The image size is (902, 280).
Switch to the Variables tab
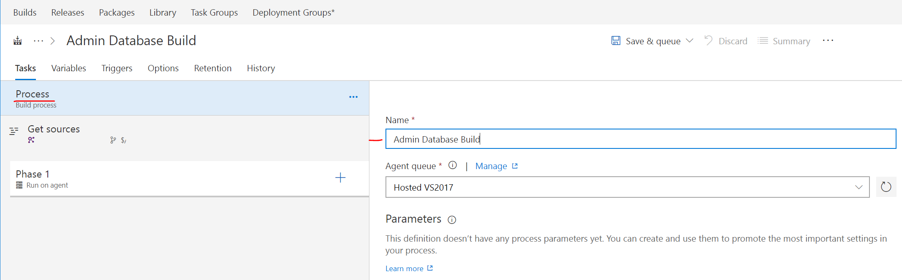point(68,68)
